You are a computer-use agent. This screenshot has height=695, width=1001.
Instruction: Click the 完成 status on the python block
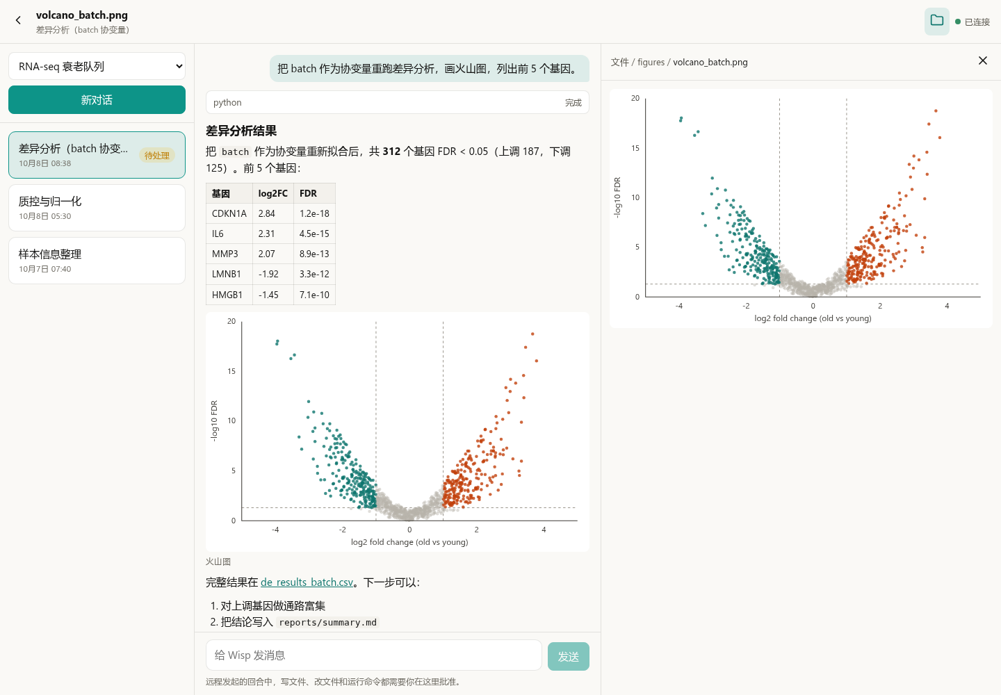tap(573, 103)
